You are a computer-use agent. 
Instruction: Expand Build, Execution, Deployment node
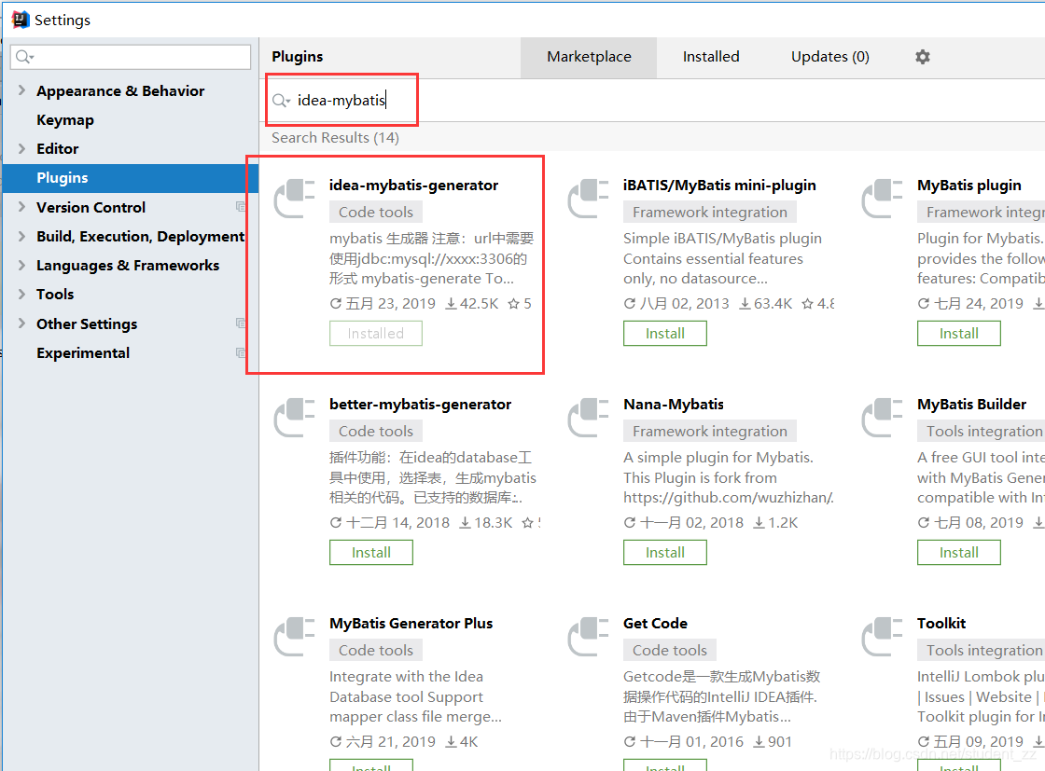coord(22,237)
